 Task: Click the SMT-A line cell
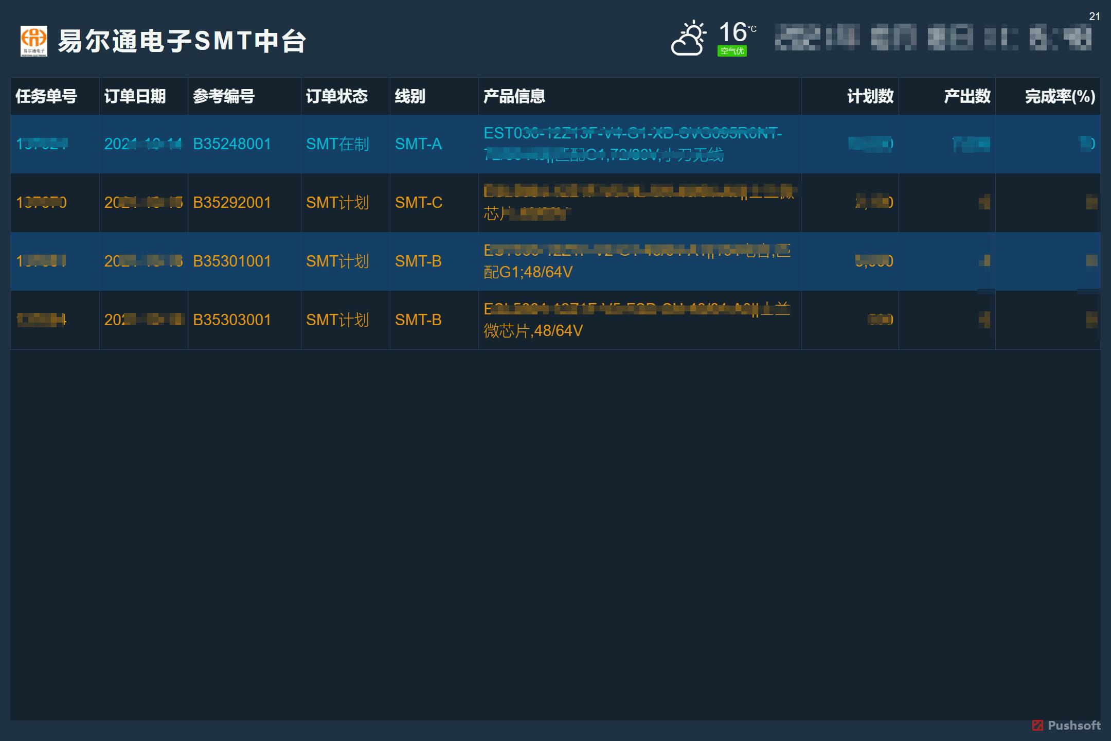(418, 144)
